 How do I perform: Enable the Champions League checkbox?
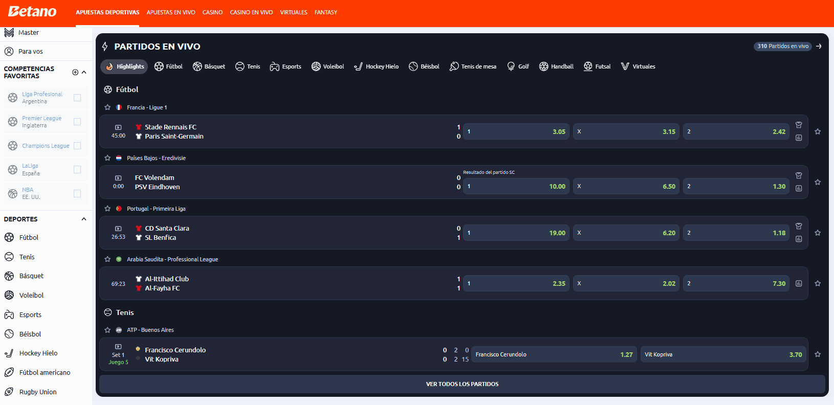77,146
